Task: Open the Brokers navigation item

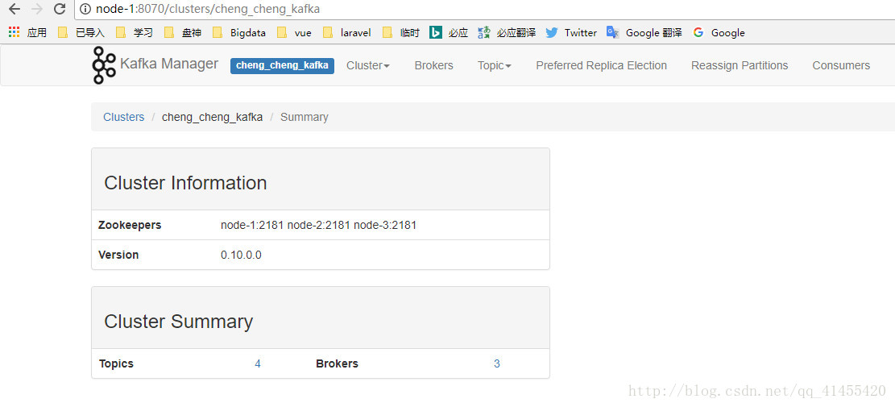Action: (x=433, y=65)
